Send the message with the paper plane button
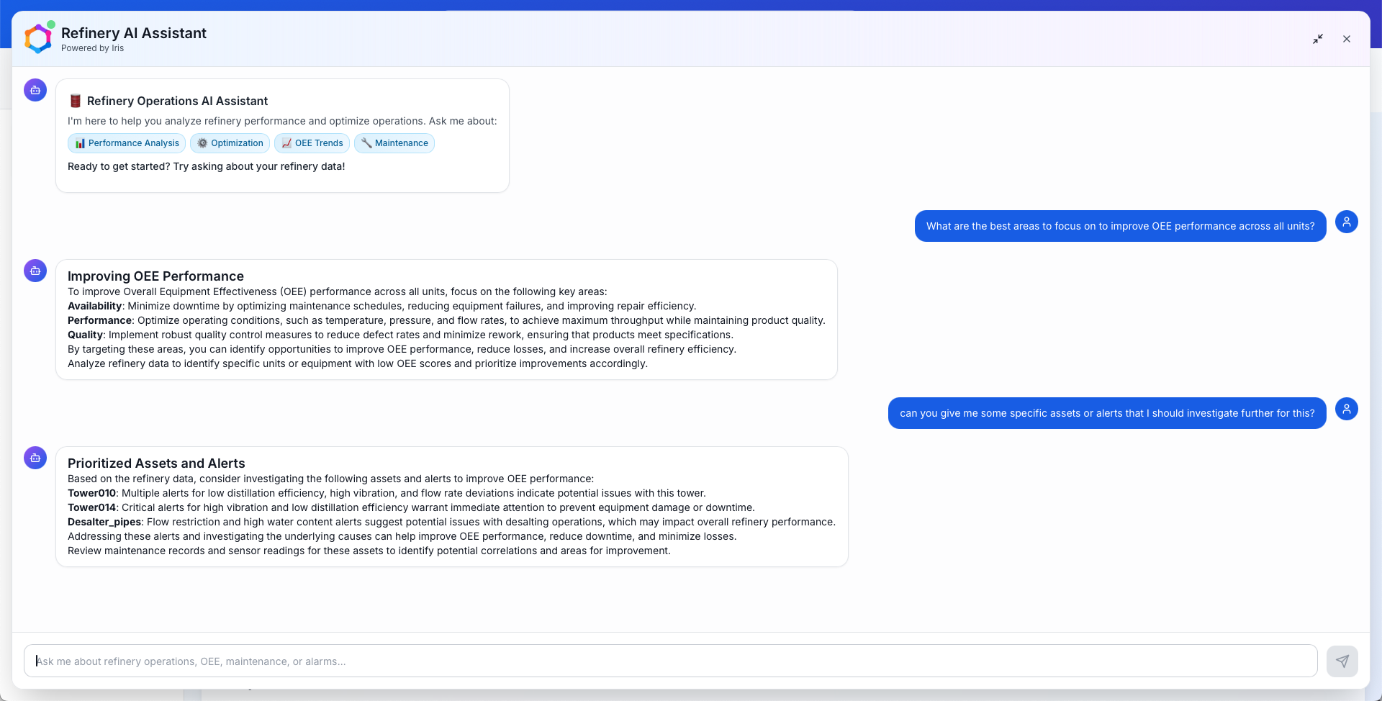This screenshot has width=1382, height=701. 1342,661
